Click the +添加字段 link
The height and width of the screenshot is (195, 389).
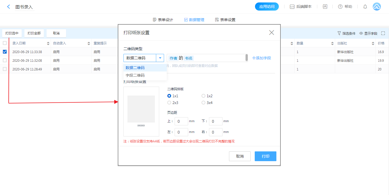pos(261,58)
